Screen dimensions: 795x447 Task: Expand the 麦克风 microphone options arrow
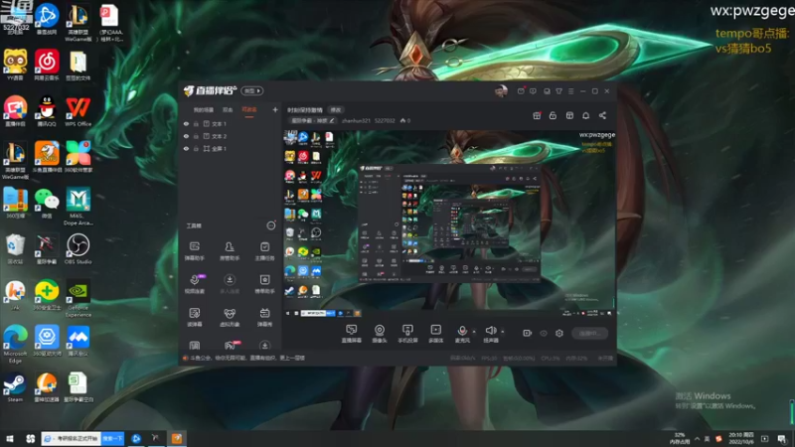tap(474, 332)
